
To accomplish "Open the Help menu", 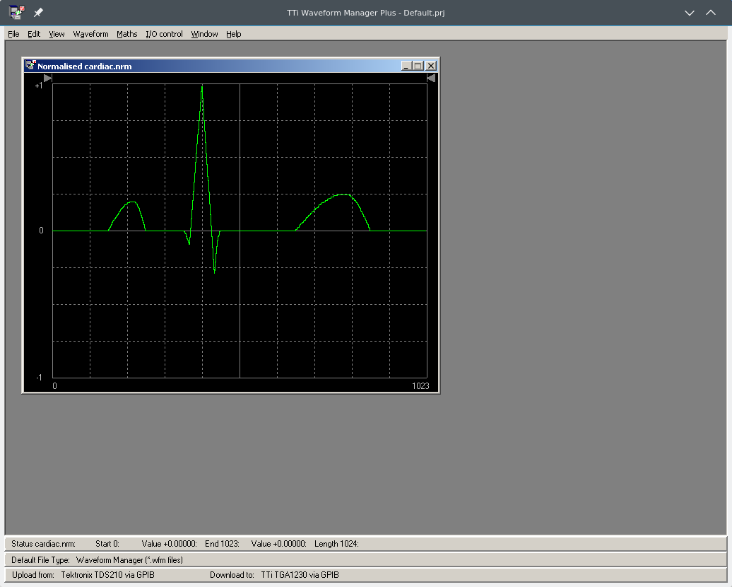I will point(233,34).
